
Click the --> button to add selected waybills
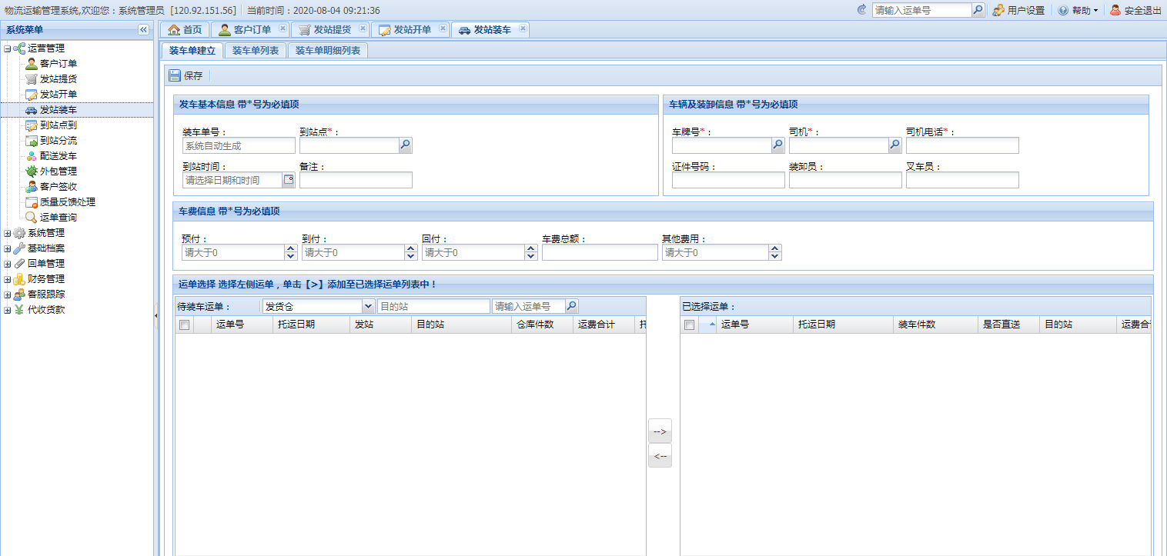pos(660,431)
